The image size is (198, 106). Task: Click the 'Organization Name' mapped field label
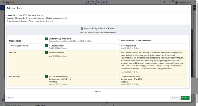[20, 46]
